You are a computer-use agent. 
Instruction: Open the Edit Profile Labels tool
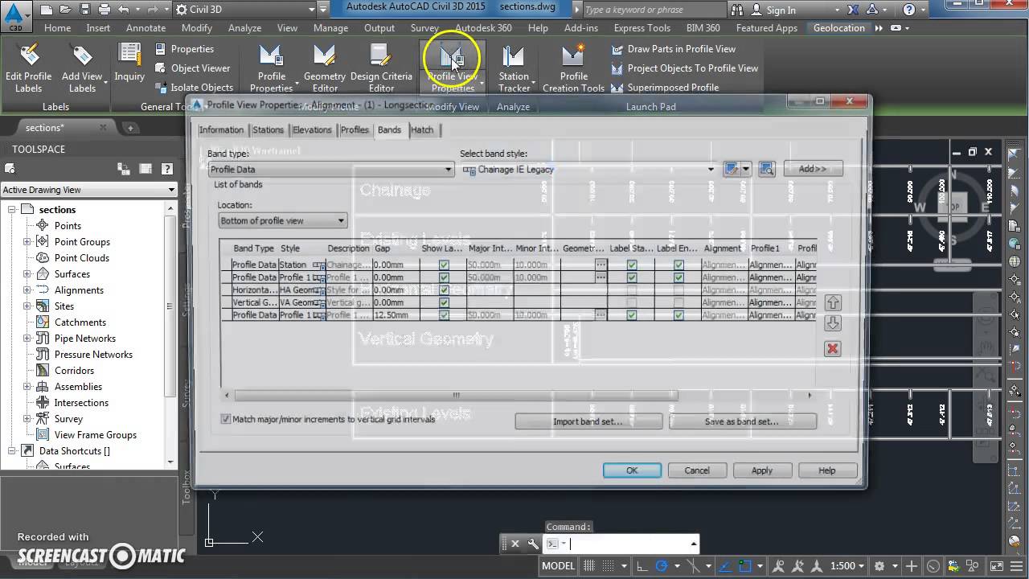pos(28,68)
